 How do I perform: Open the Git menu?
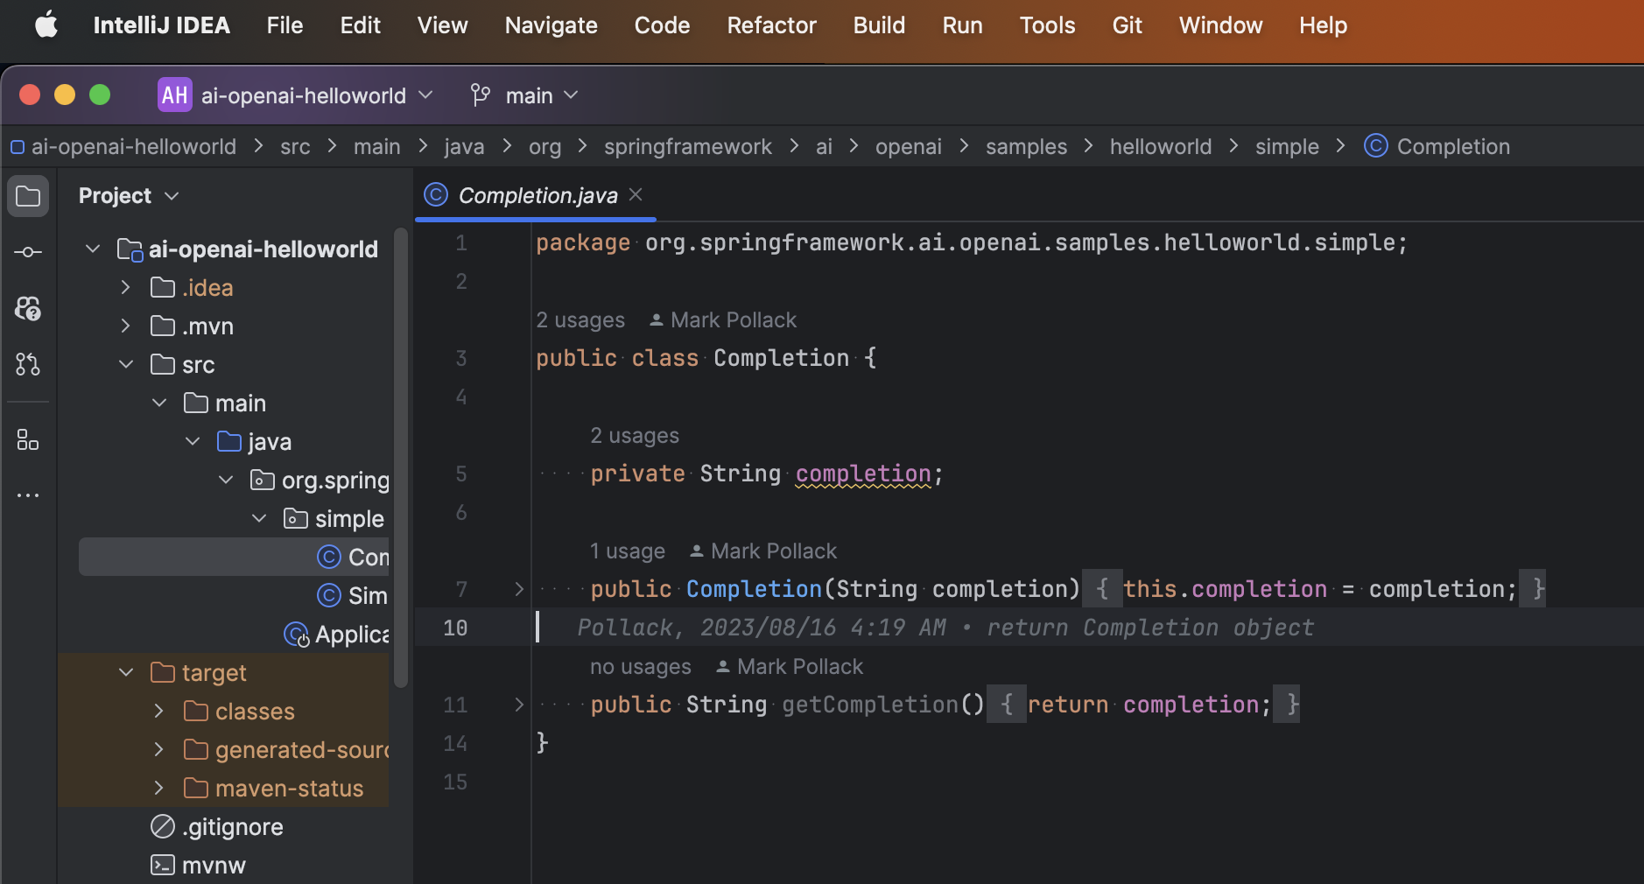[x=1127, y=25]
